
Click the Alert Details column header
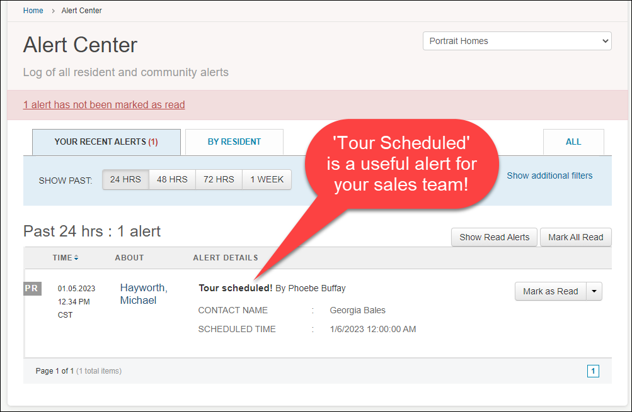pyautogui.click(x=226, y=258)
